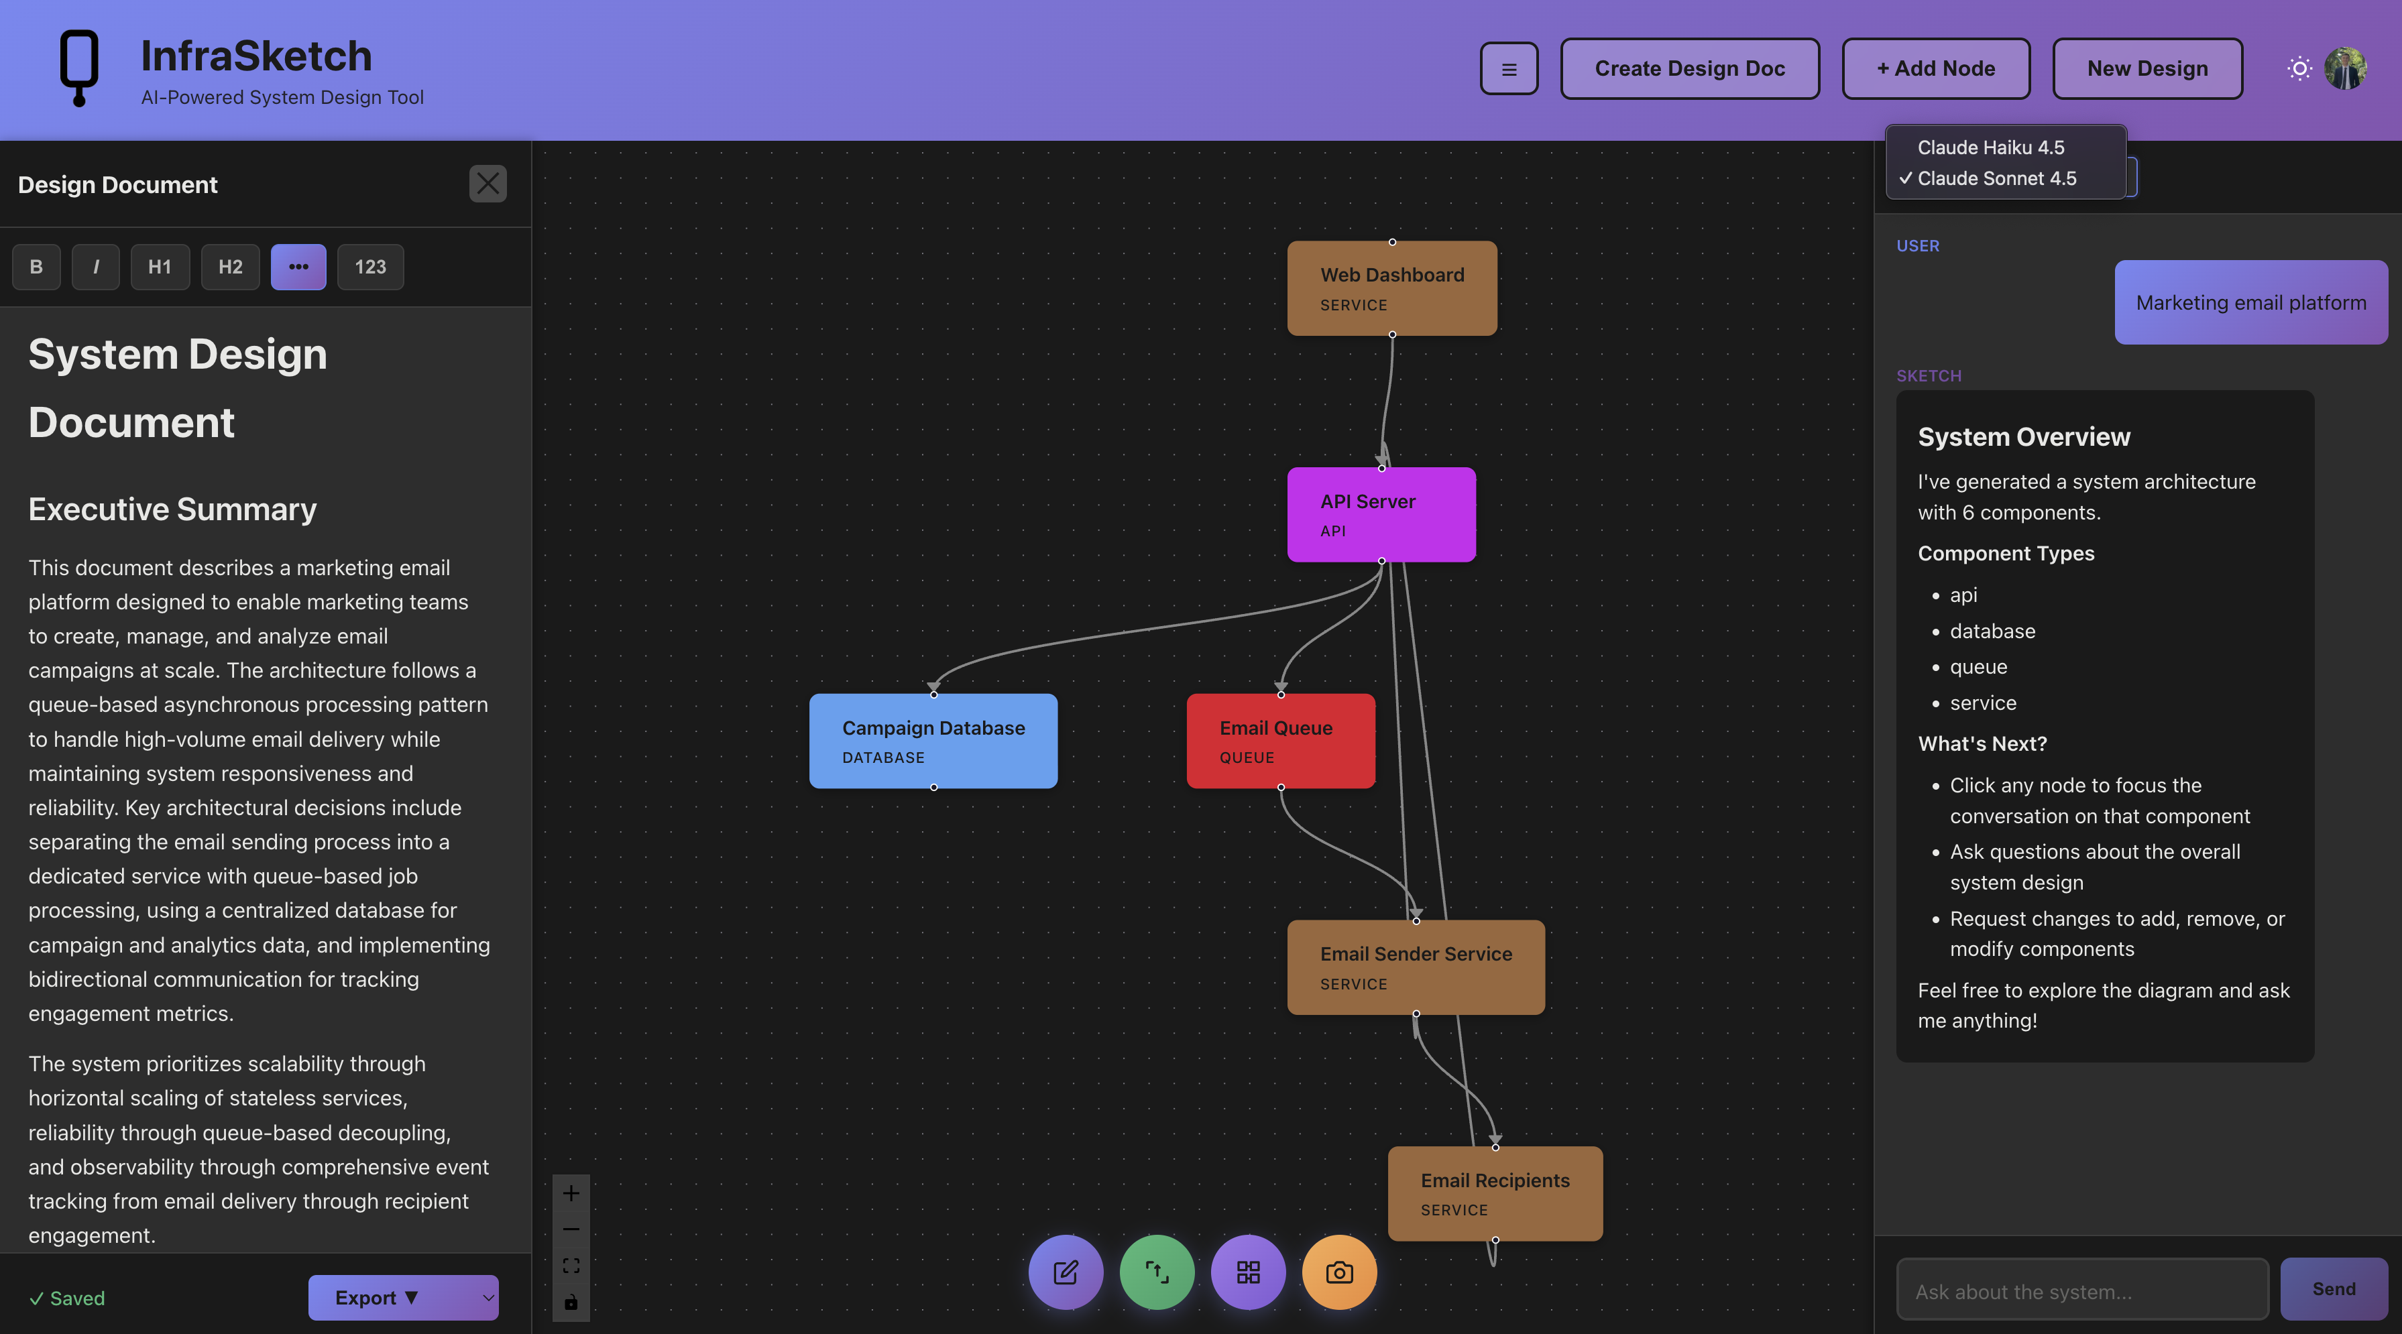Open the Export dropdown
Screen dimensions: 2402x1334
point(403,1298)
